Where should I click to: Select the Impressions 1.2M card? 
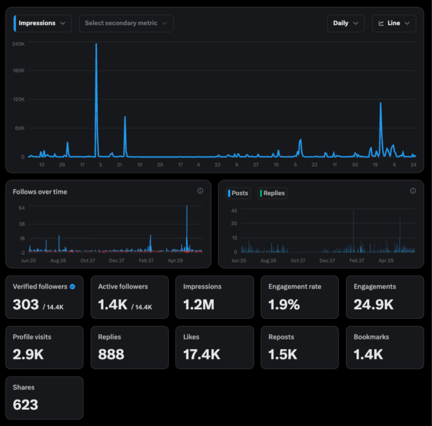tap(215, 297)
